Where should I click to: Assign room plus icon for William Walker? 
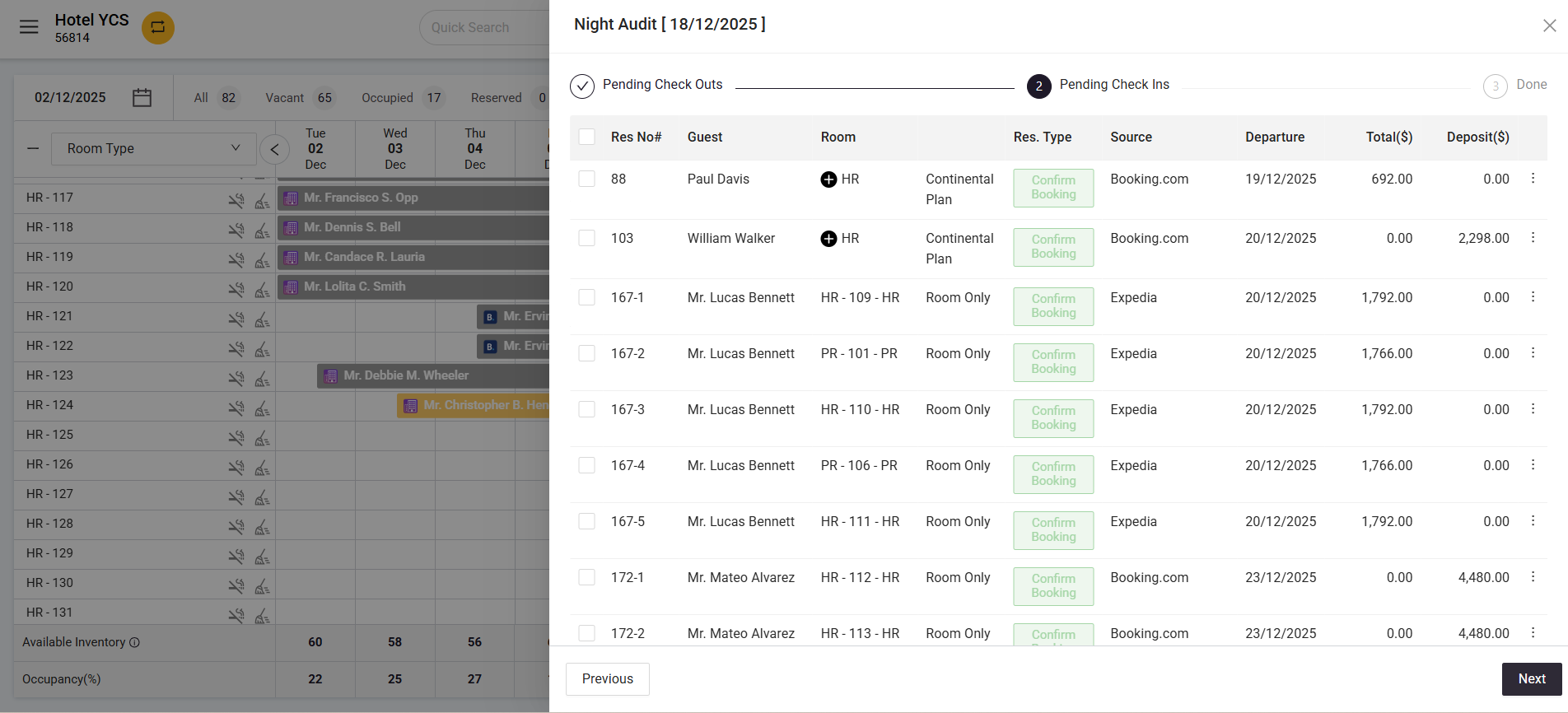tap(828, 239)
